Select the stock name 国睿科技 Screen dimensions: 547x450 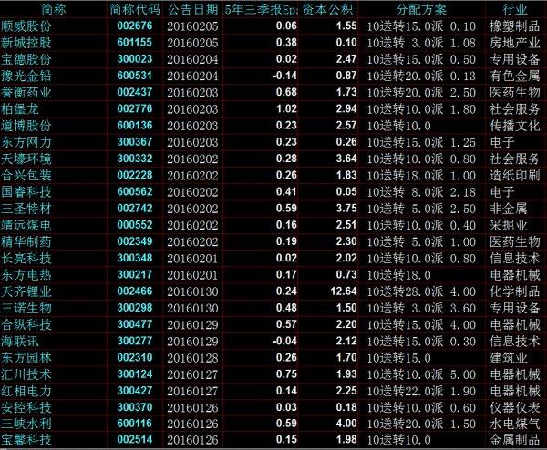26,191
